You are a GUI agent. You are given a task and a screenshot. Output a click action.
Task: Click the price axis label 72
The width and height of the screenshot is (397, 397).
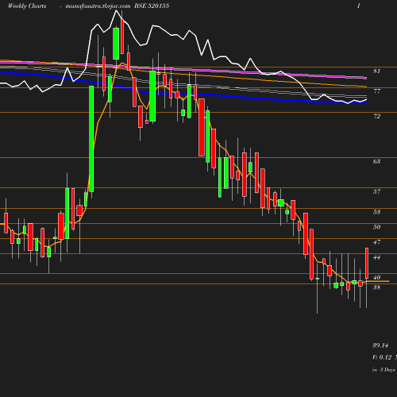click(x=377, y=116)
